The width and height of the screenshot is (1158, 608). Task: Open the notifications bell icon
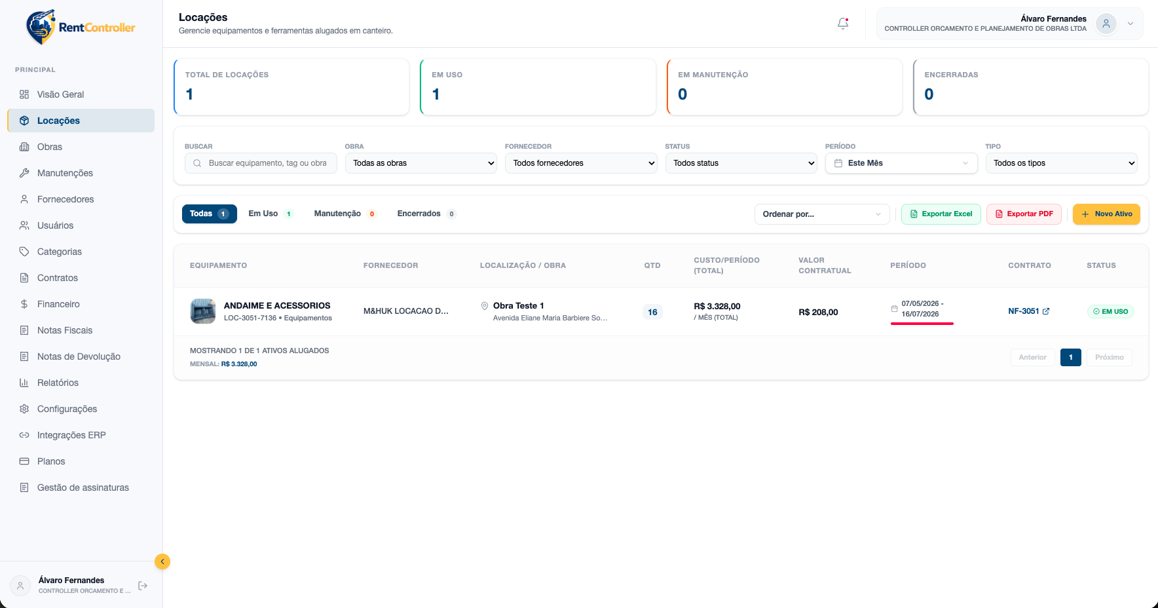click(843, 24)
